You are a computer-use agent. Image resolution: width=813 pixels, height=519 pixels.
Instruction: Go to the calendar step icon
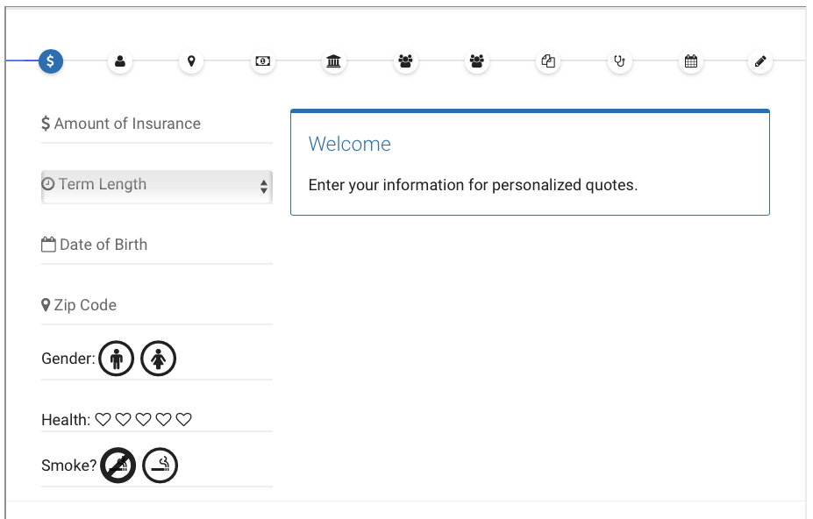pos(691,61)
